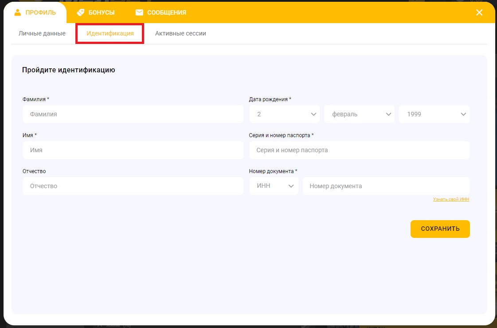Click the Имя input field
Image resolution: width=497 pixels, height=328 pixels.
(x=133, y=150)
